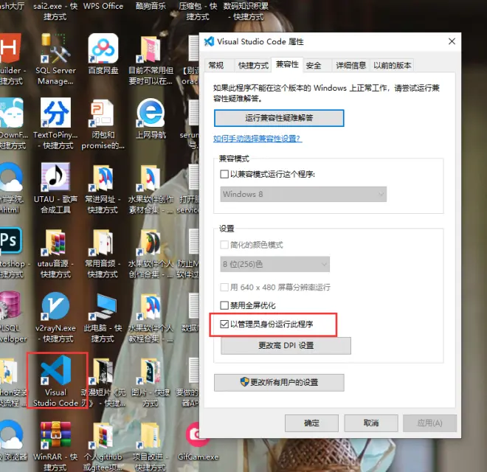Confirm with the 确定 button

tap(311, 423)
